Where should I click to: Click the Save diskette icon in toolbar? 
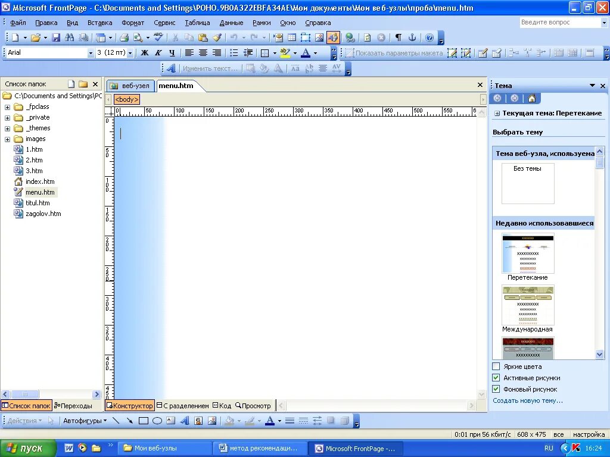tap(56, 37)
